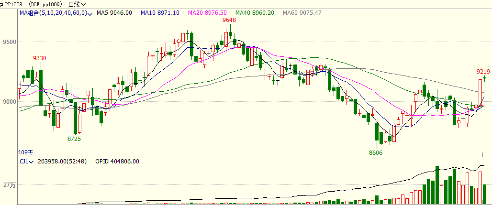492x205 pixels.
Task: Click the OPID 404806.00 open interest value
Action: 117,162
